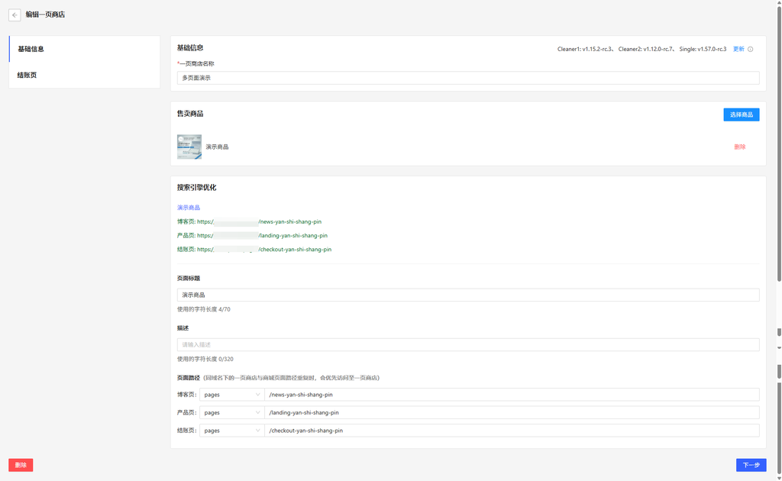Image resolution: width=782 pixels, height=481 pixels.
Task: Expand the 博客页 pages dropdown
Action: [x=231, y=395]
